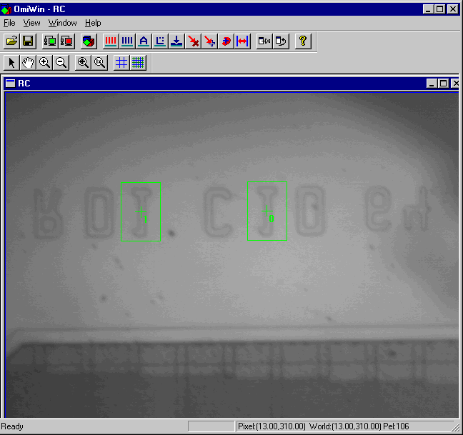Activate the zoom out magnifier
This screenshot has width=463, height=435.
61,63
